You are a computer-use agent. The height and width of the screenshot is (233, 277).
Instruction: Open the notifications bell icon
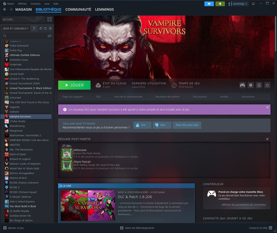coord(220,4)
